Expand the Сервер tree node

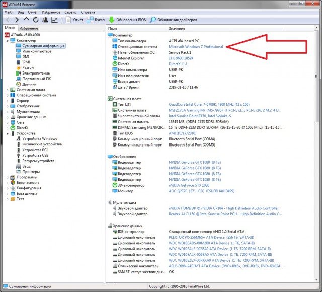(8, 101)
